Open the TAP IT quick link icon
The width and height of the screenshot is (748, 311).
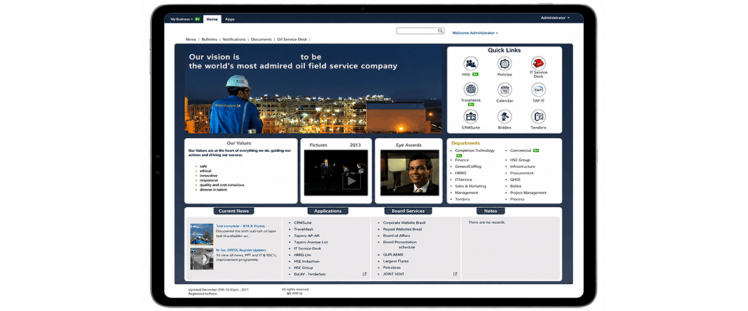pos(539,89)
